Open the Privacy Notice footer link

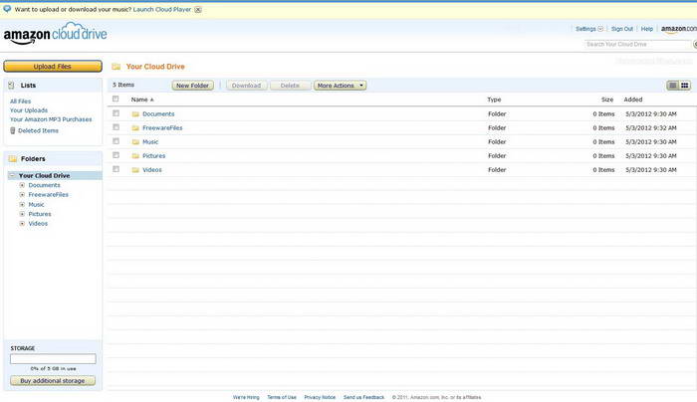[320, 397]
